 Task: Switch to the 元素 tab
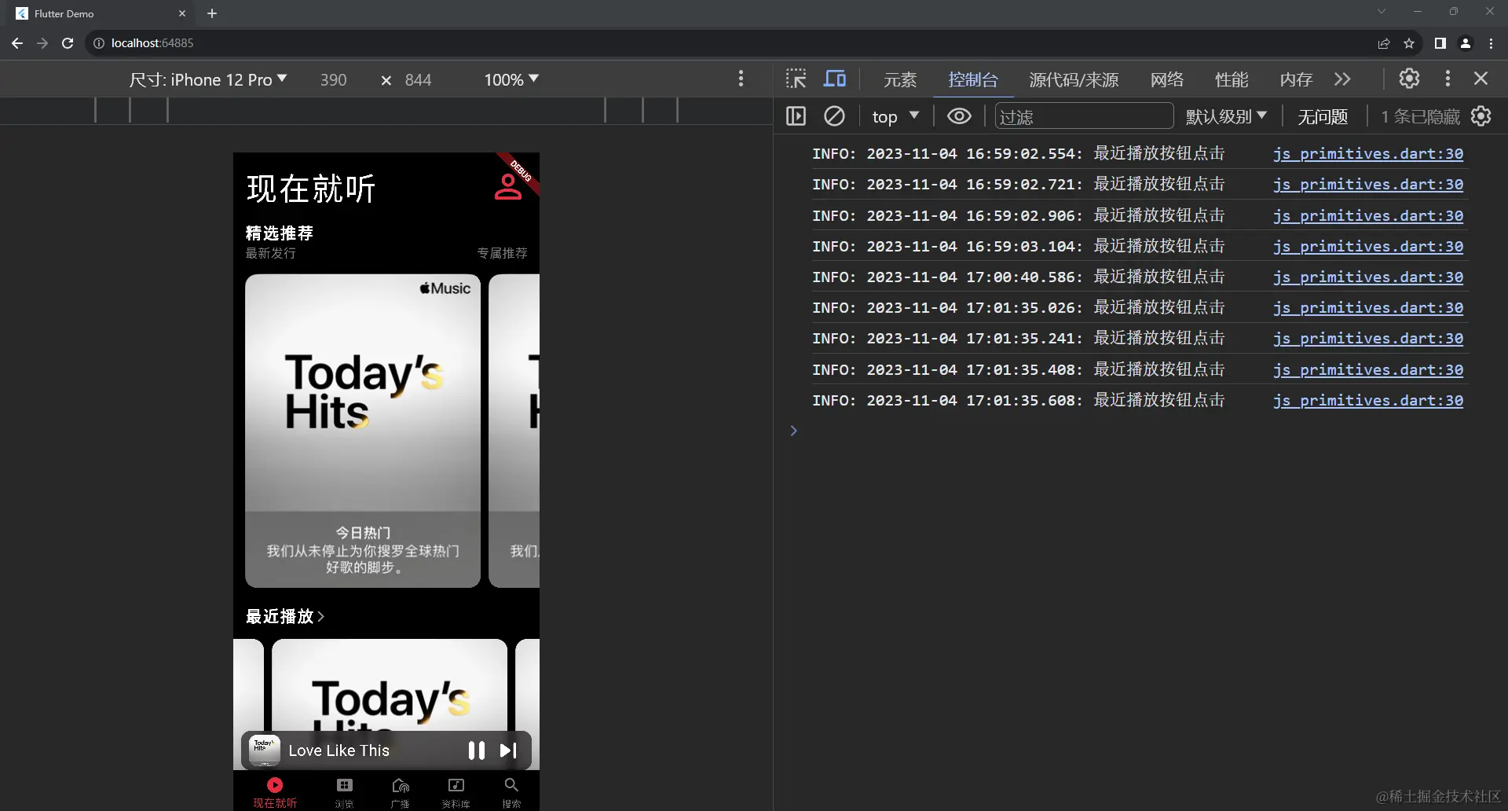coord(900,79)
